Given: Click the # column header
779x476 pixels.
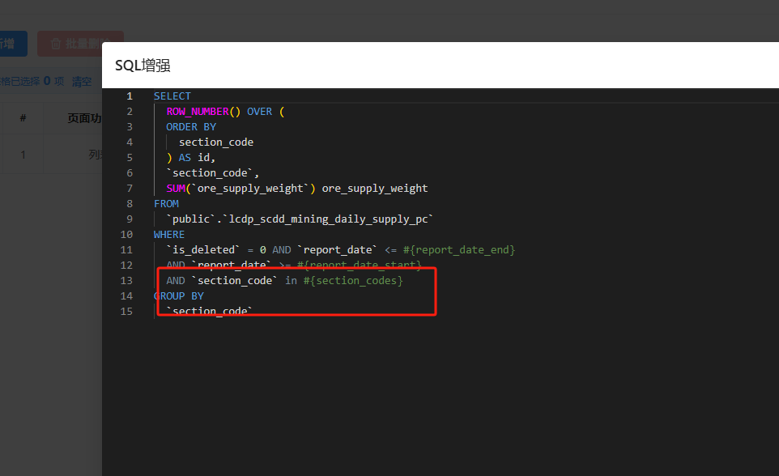Looking at the screenshot, I should [x=23, y=118].
